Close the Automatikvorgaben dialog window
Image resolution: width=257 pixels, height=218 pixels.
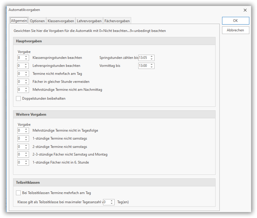245,10
